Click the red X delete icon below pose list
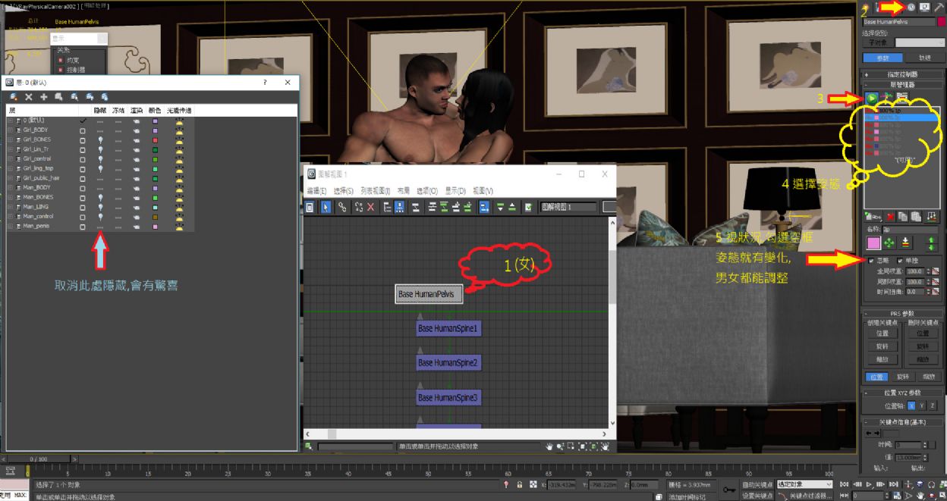 pos(891,217)
